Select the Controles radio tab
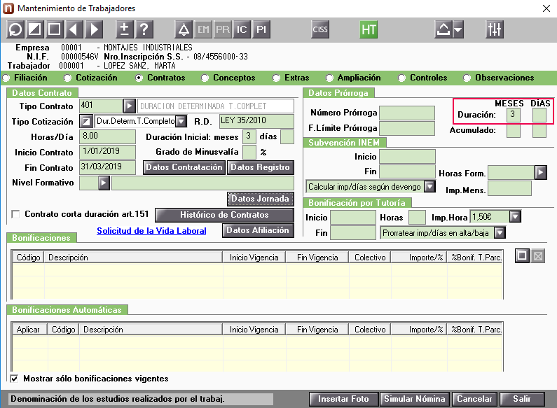557x408 pixels. coord(401,78)
